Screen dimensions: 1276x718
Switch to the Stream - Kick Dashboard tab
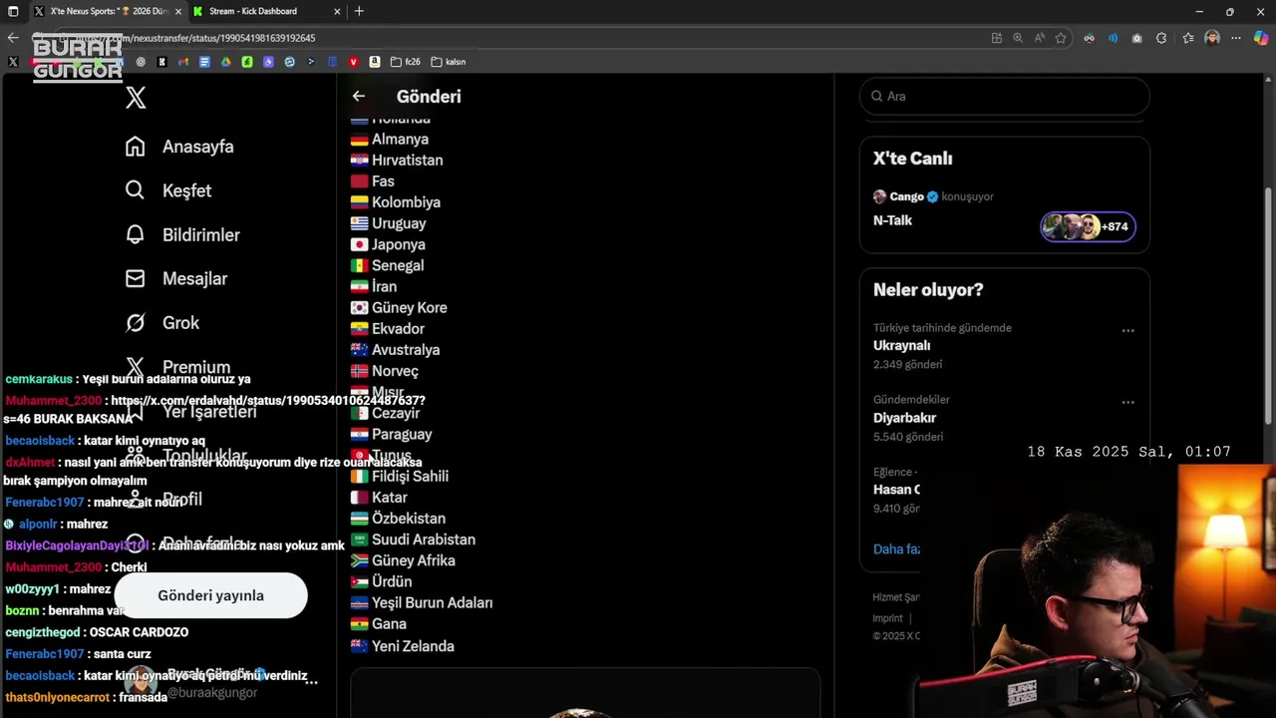264,11
